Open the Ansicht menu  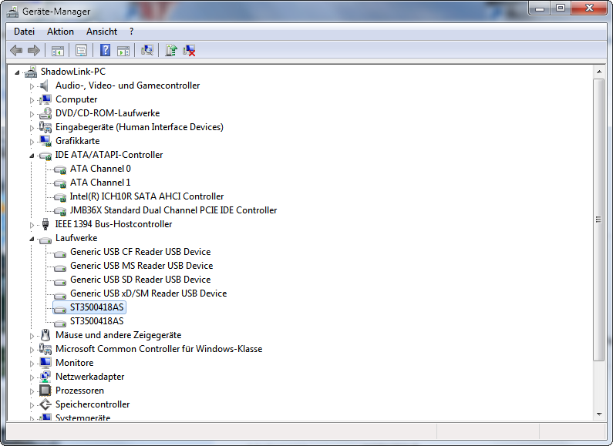coord(102,32)
